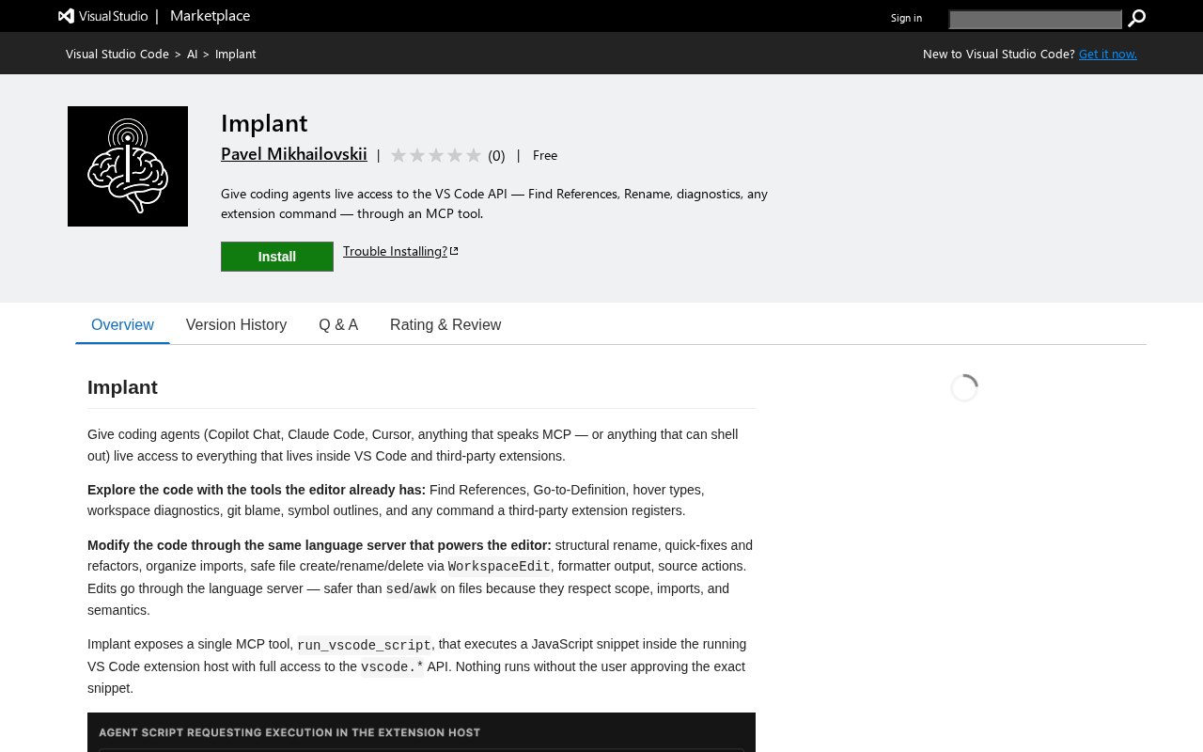This screenshot has width=1203, height=752.
Task: Open the AI category breadcrumb
Action: (193, 54)
